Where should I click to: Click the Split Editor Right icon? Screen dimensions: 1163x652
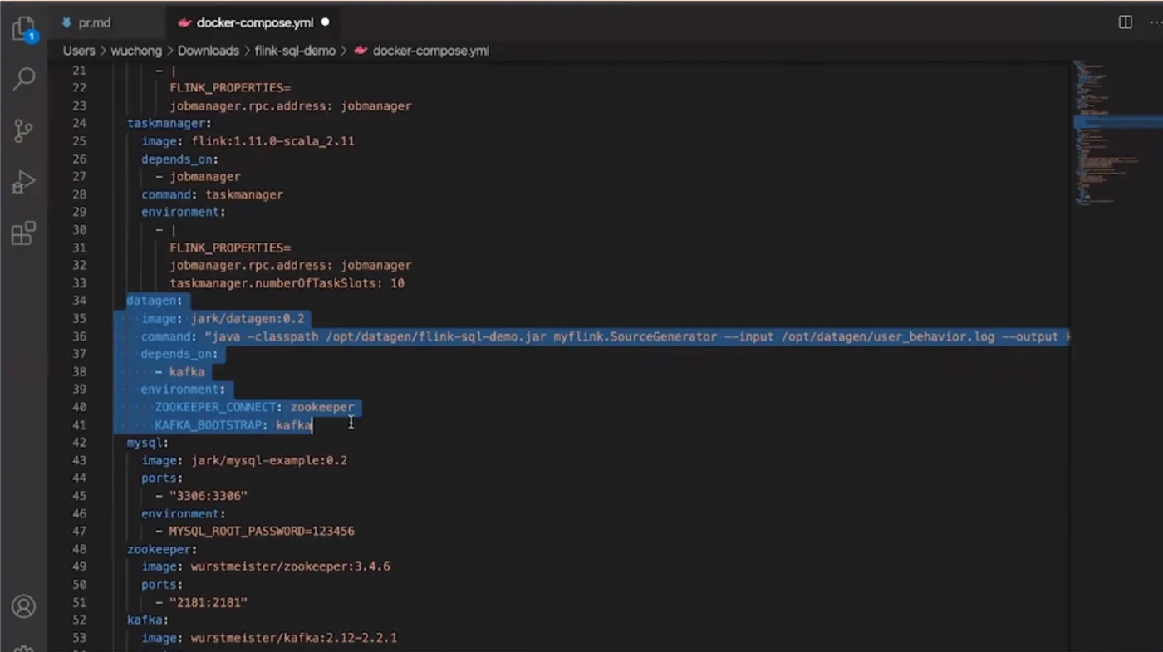tap(1126, 22)
